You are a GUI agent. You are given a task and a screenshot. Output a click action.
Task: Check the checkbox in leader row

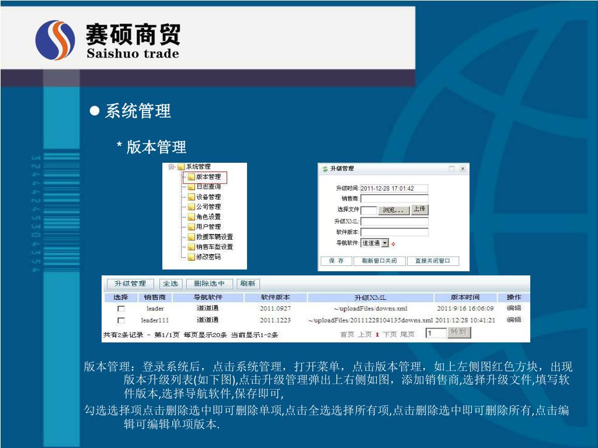tap(121, 309)
